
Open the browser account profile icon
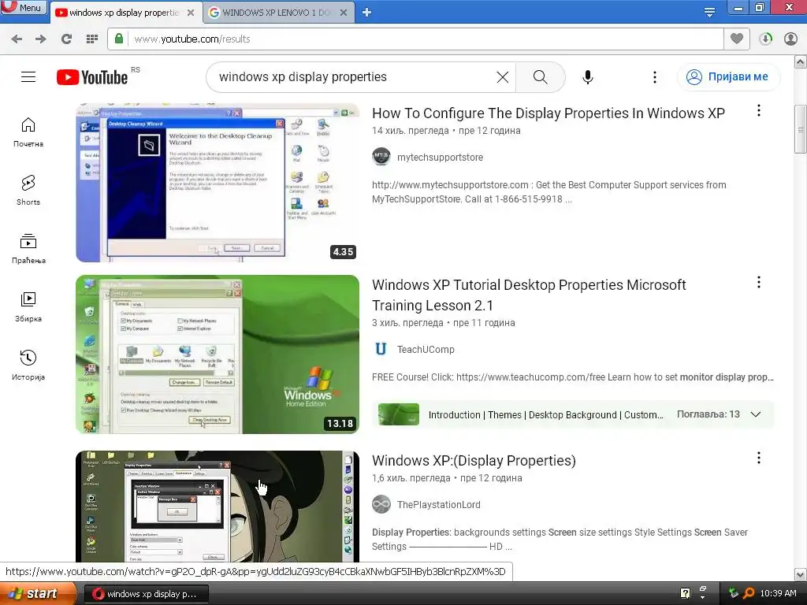coord(790,39)
